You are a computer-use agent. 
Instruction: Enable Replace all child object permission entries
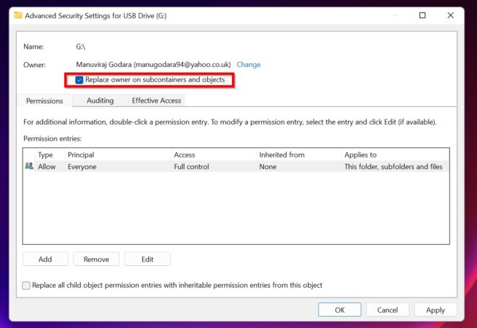click(27, 286)
